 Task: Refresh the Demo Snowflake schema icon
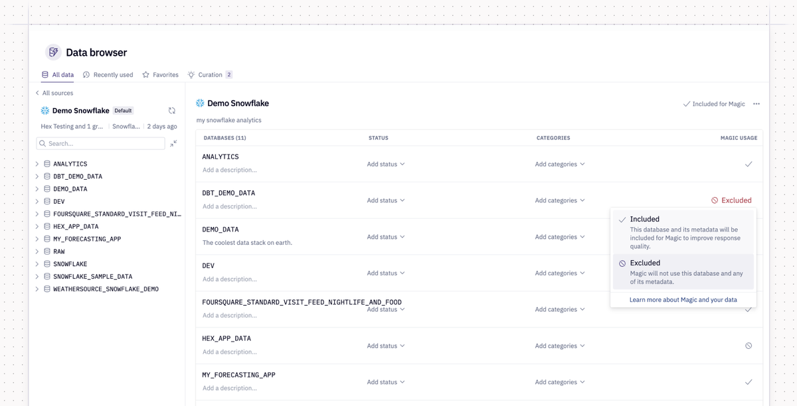[x=172, y=111]
